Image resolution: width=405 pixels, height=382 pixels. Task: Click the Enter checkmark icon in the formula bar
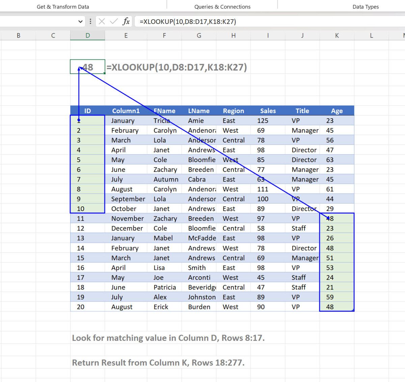[114, 21]
